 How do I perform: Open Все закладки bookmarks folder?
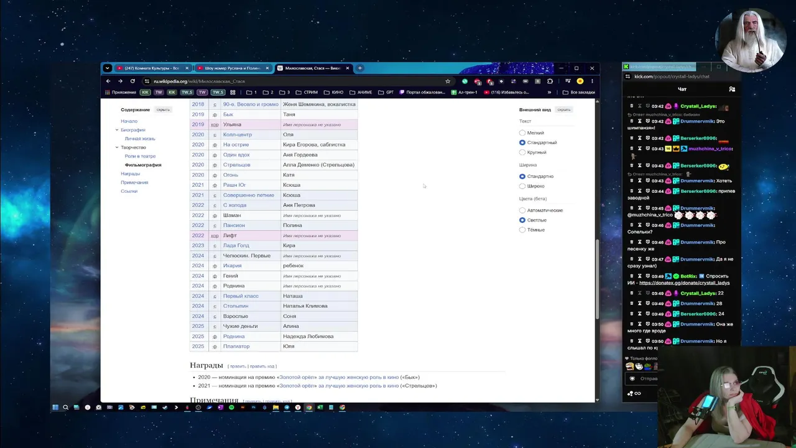pos(578,92)
